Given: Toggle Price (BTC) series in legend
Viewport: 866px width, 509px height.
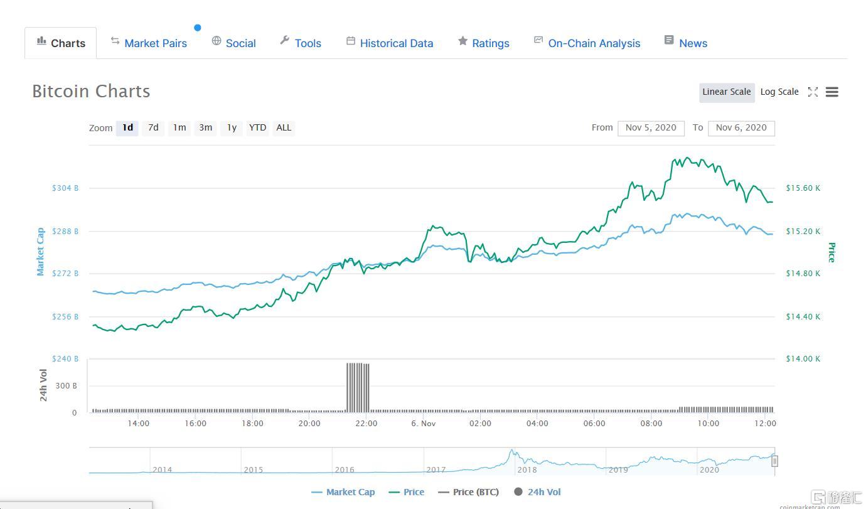Looking at the screenshot, I should click(x=469, y=492).
